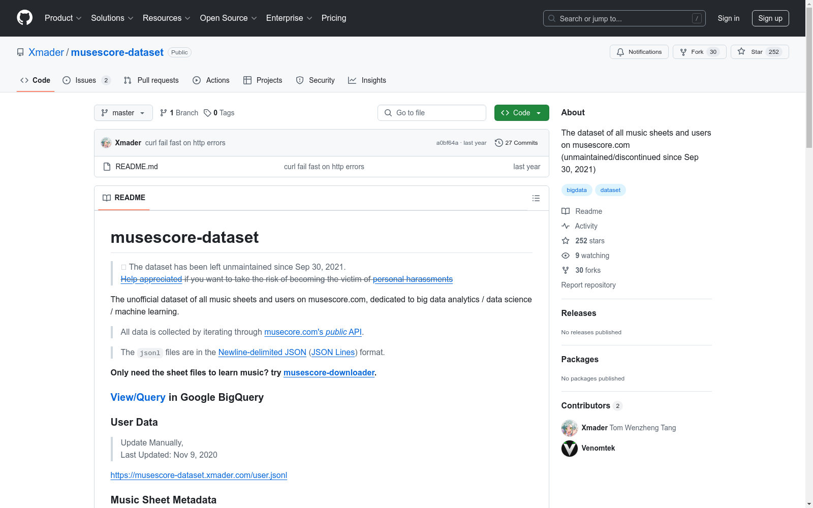Open the green Code dropdown
Viewport: 813px width, 508px height.
(521, 113)
